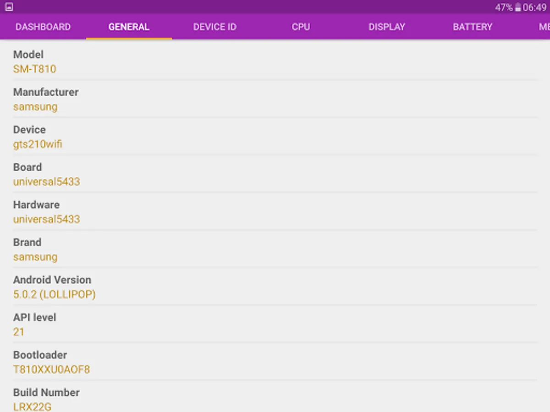Select the API level value 21
Viewport: 550px width, 412px height.
[x=18, y=332]
